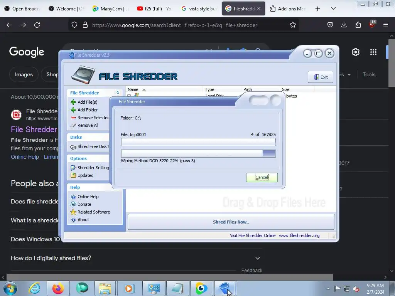Open the Google settings gear icon
The height and width of the screenshot is (296, 395).
(x=355, y=52)
